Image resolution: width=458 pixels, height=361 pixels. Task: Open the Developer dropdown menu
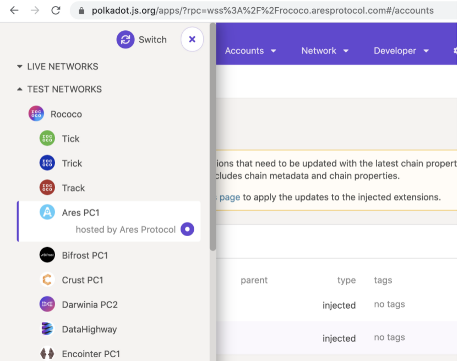point(401,51)
